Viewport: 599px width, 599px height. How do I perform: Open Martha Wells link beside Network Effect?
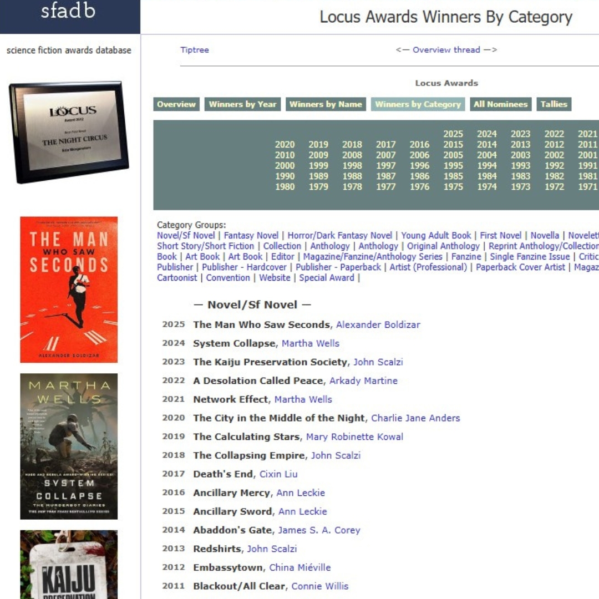[303, 399]
